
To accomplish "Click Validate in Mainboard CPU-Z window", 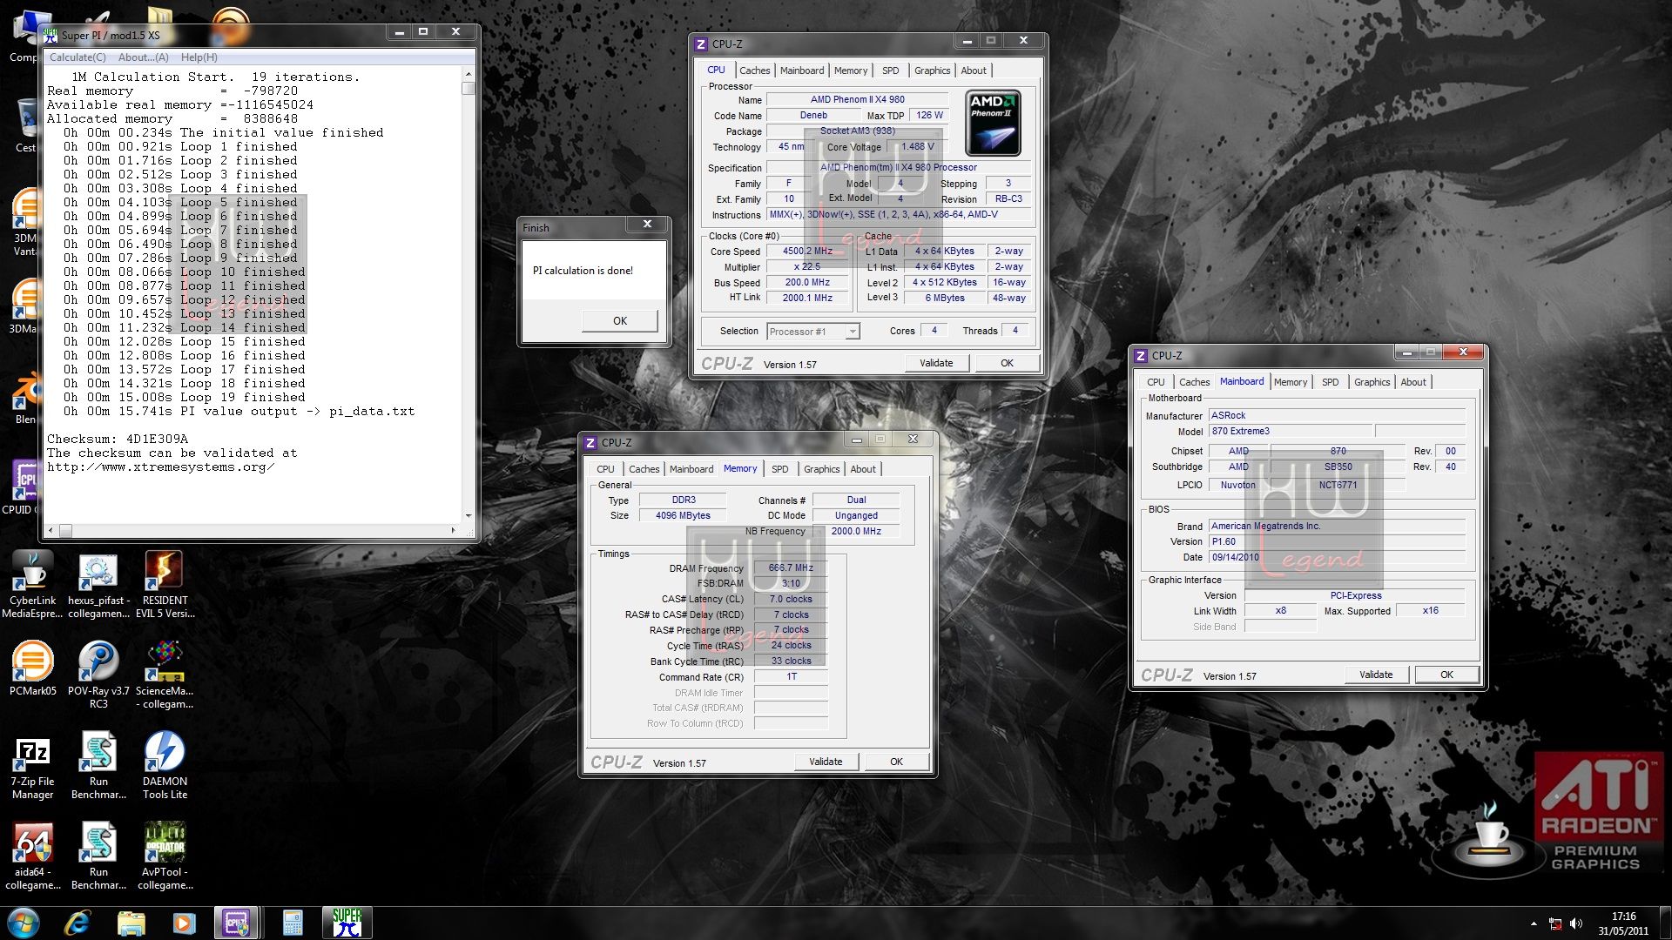I will pos(1376,675).
